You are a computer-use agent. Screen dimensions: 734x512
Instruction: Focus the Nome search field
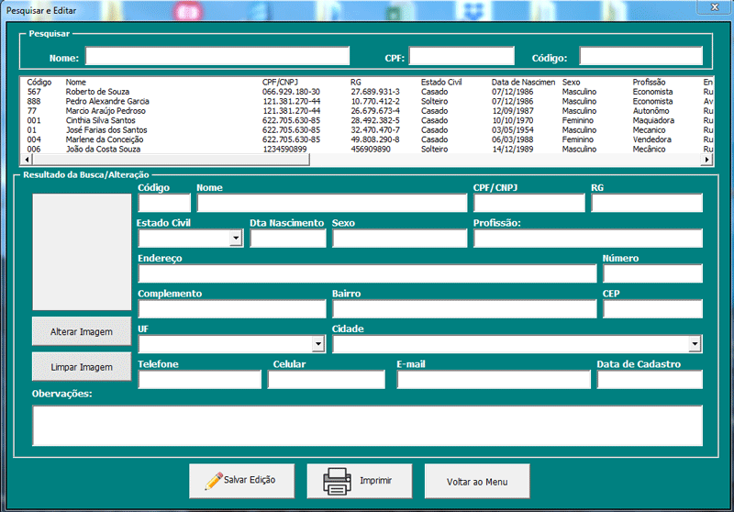(x=217, y=56)
